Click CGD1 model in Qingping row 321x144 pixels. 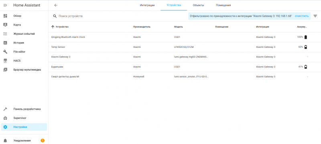(177, 37)
